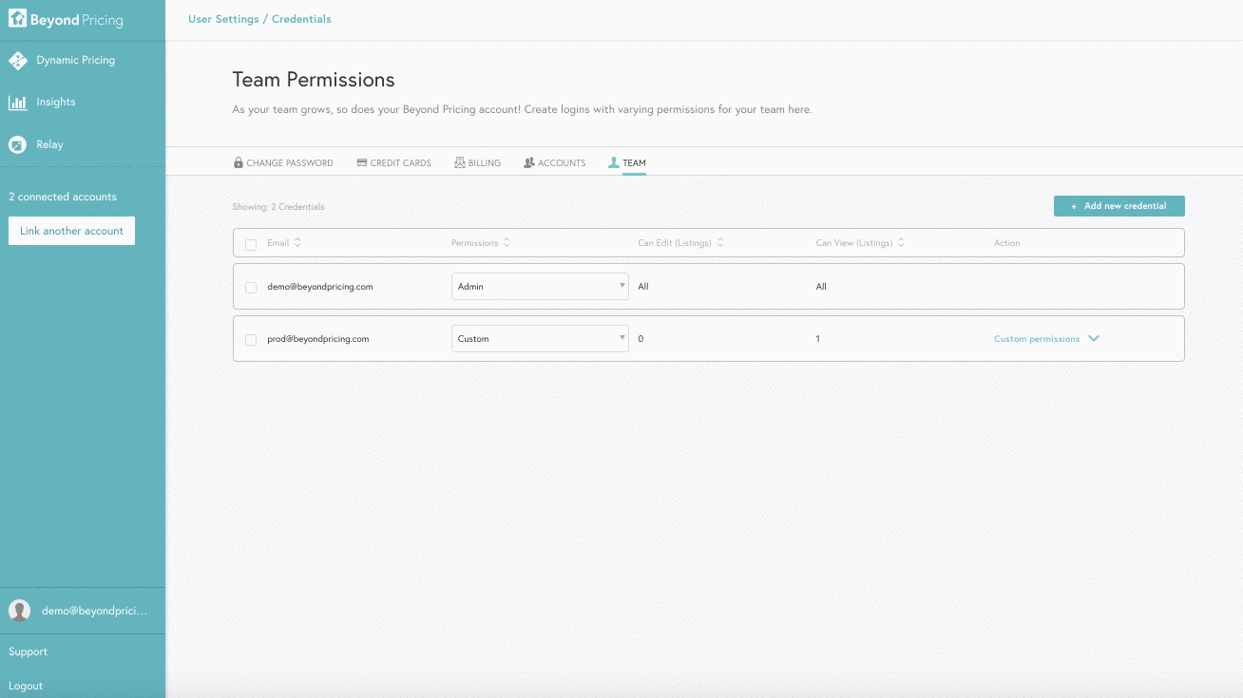The image size is (1243, 698).
Task: Click Link another account button
Action: click(x=72, y=231)
